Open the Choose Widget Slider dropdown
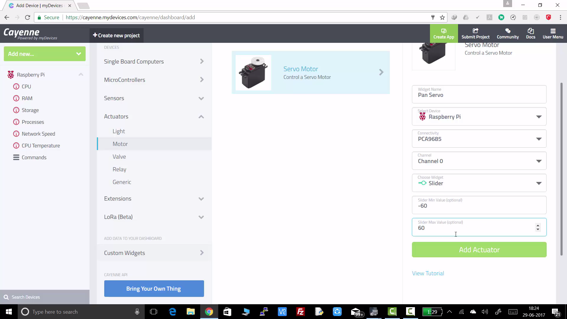The image size is (567, 319). tap(539, 183)
